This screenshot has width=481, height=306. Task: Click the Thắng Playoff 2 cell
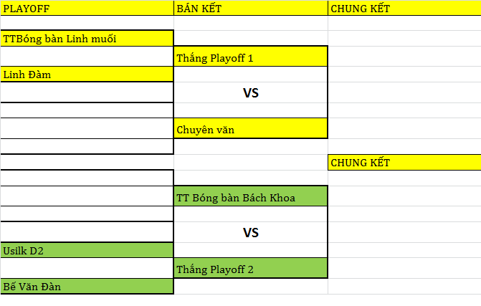pyautogui.click(x=251, y=268)
